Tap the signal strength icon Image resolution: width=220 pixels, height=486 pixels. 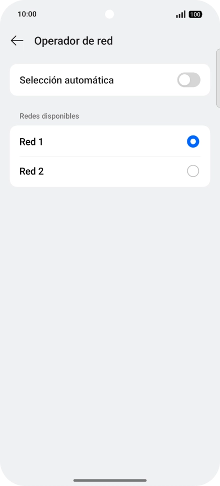pos(181,14)
